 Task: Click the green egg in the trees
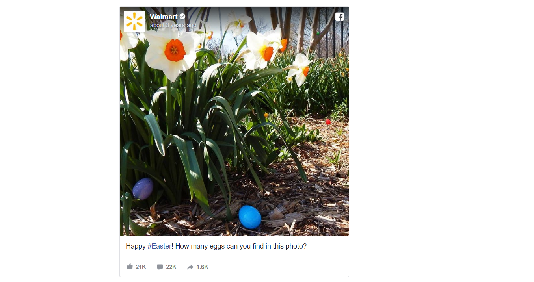coord(318,33)
